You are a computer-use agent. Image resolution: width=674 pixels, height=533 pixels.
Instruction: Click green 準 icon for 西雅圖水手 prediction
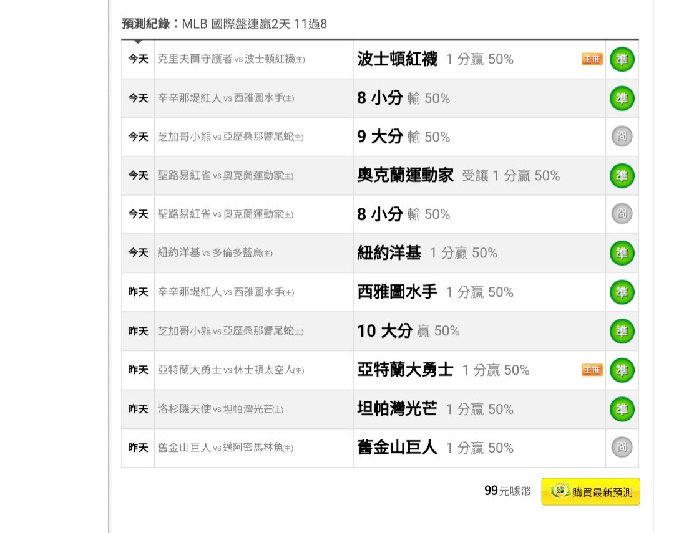coord(622,292)
